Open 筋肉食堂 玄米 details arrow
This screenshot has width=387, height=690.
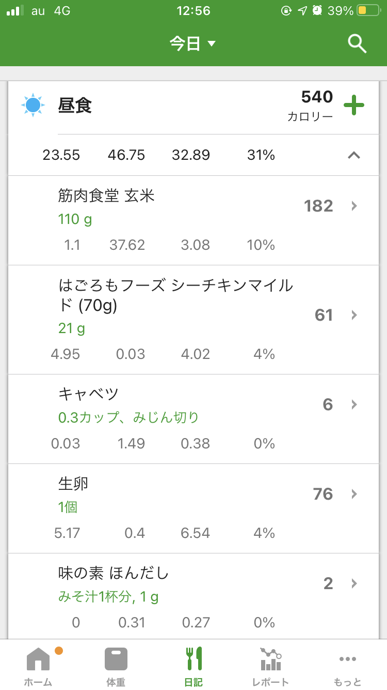354,206
